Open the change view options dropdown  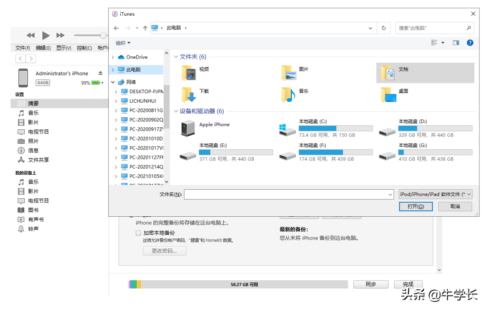[x=443, y=43]
